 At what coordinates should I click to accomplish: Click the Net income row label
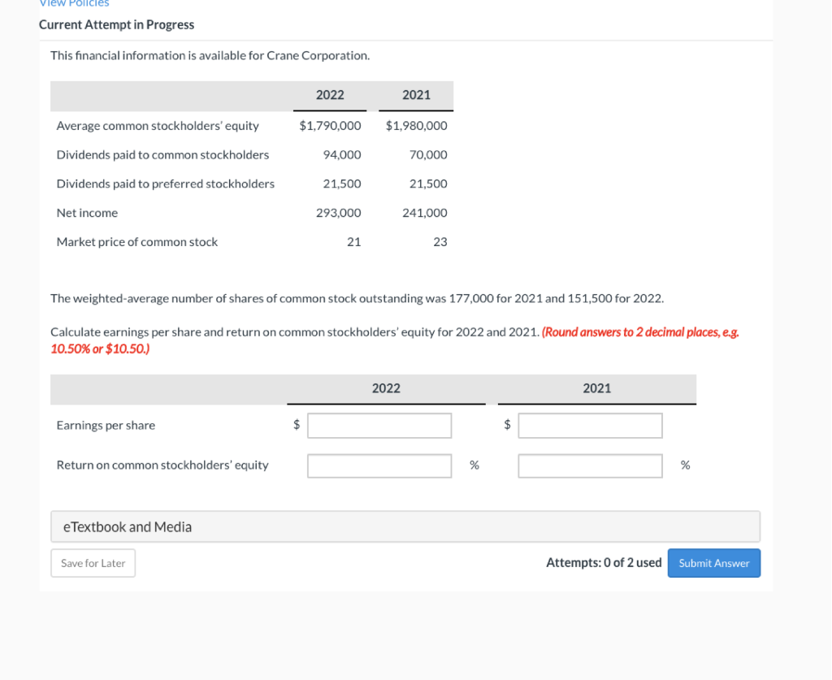point(87,212)
